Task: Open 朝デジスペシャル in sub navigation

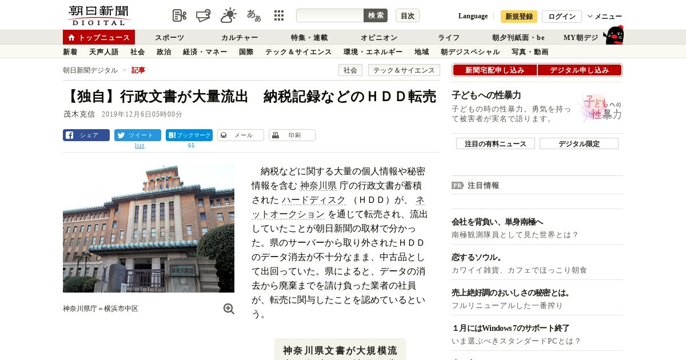Action: pyautogui.click(x=470, y=52)
